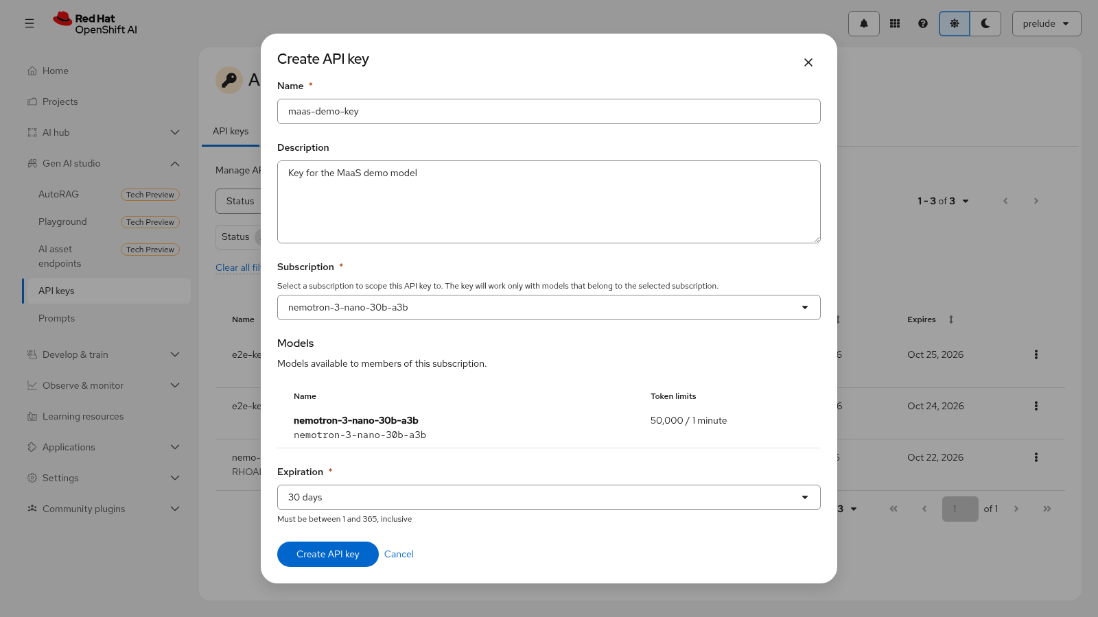
Task: Click the Red Hat OpenShift AI logo
Action: (x=95, y=23)
